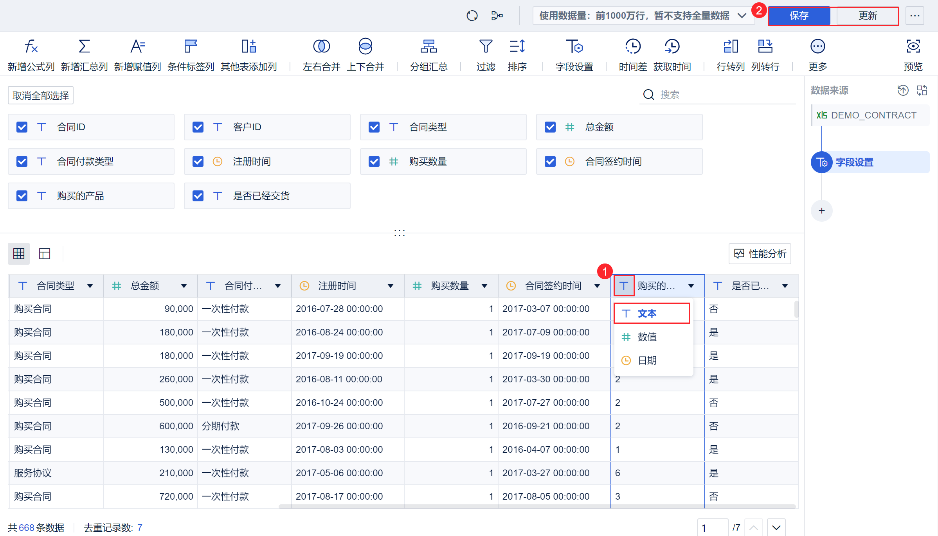
Task: Uncheck the 总金额 field checkbox
Action: [550, 127]
